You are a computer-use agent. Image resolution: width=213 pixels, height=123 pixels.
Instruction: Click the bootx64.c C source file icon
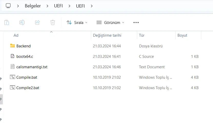coord(13,56)
